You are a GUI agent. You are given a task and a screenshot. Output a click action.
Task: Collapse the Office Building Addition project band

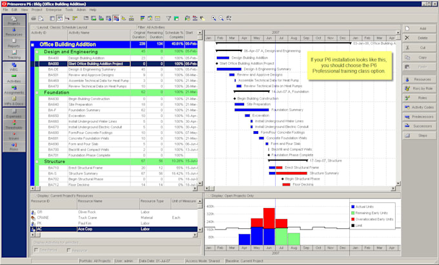coord(32,45)
